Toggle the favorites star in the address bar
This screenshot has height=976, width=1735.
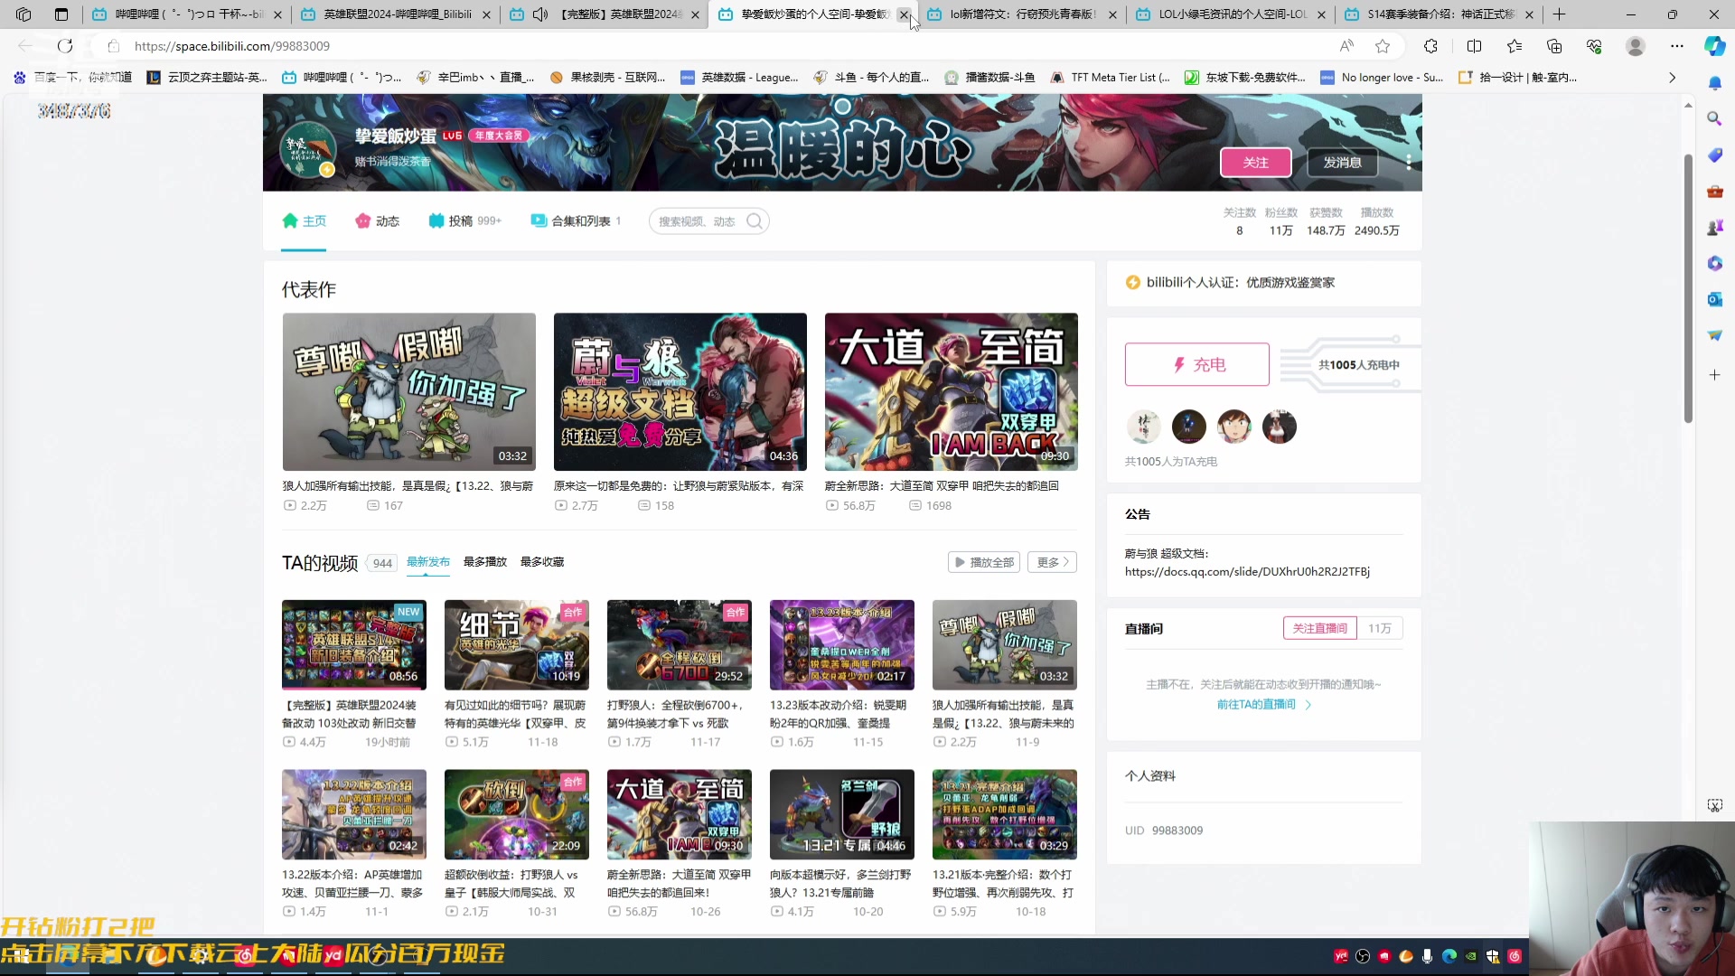(x=1383, y=45)
